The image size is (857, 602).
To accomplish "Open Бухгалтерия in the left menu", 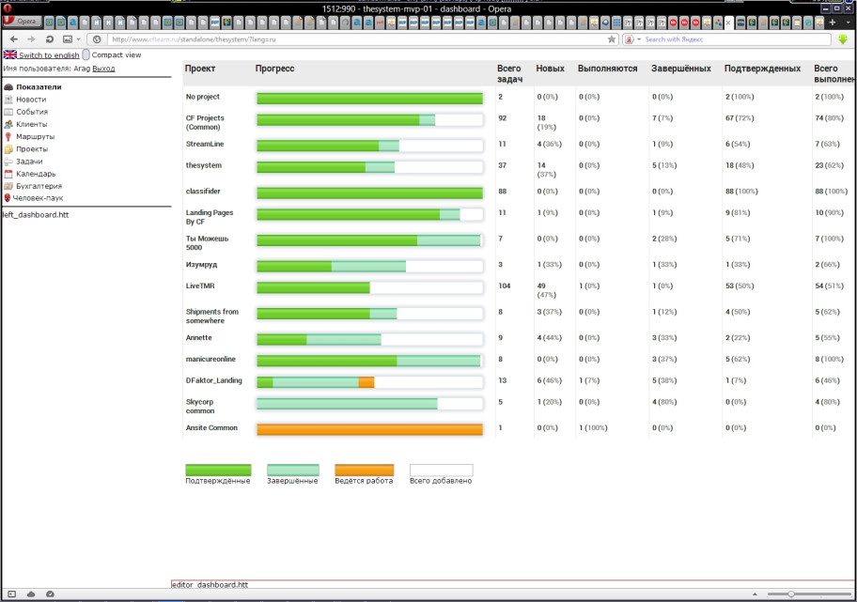I will coord(38,186).
